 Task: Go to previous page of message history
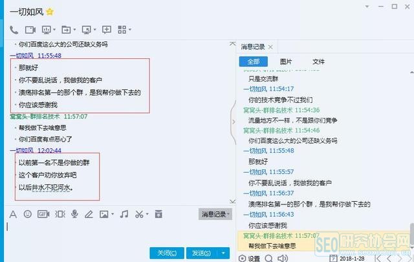tap(389, 259)
